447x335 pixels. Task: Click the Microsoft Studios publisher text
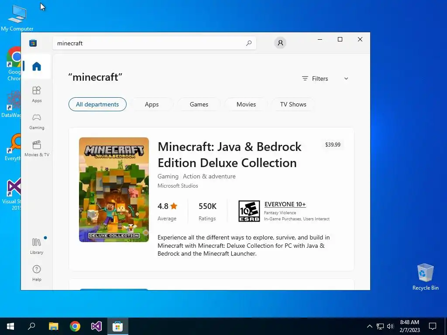(x=178, y=186)
